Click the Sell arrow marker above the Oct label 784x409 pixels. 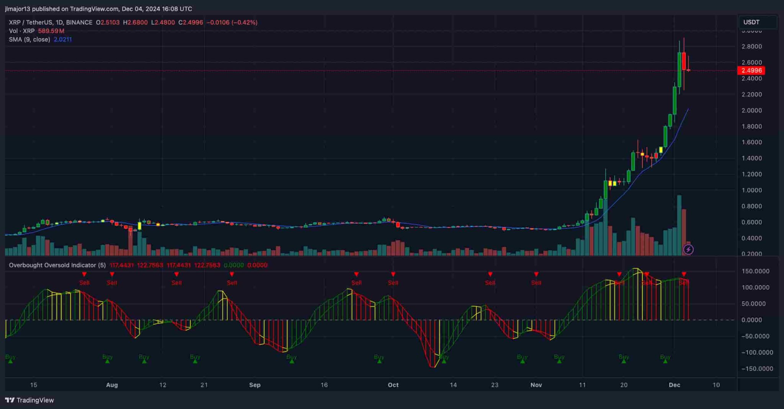pos(393,274)
